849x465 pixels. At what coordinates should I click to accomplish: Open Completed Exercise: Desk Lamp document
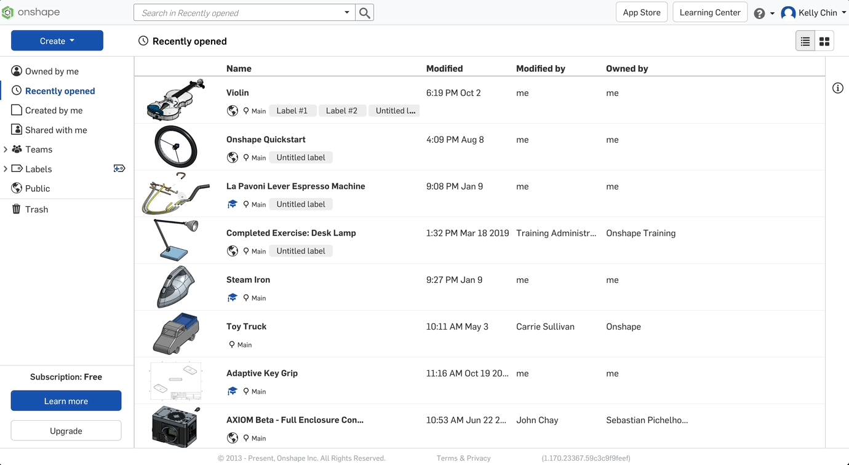291,233
